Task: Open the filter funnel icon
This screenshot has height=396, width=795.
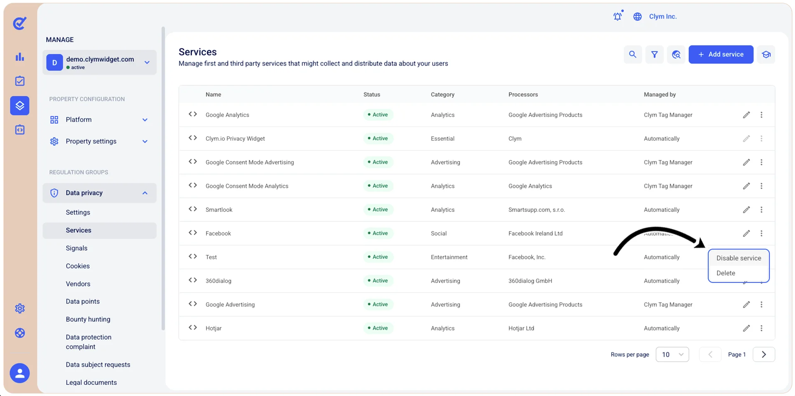Action: [654, 54]
